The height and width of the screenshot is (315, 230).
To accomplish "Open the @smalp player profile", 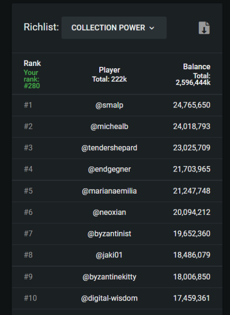I will [x=109, y=105].
